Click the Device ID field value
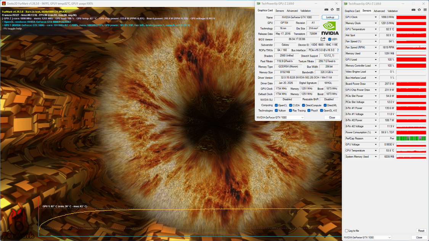Screen dimensions: 429x241 [324, 45]
